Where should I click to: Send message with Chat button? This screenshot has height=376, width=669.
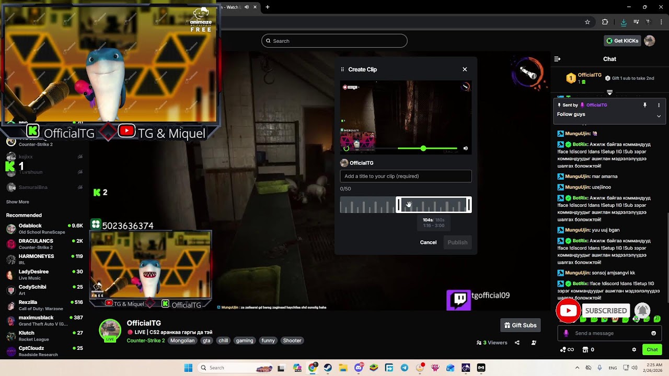click(652, 349)
